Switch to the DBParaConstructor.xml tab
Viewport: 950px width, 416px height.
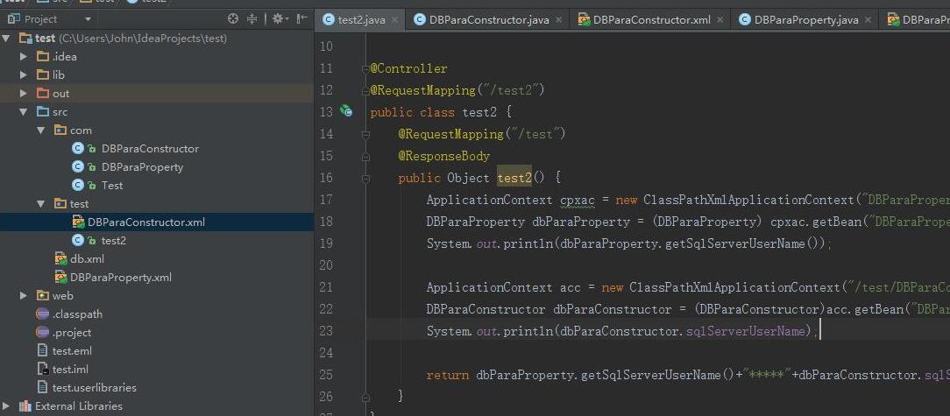pos(652,20)
